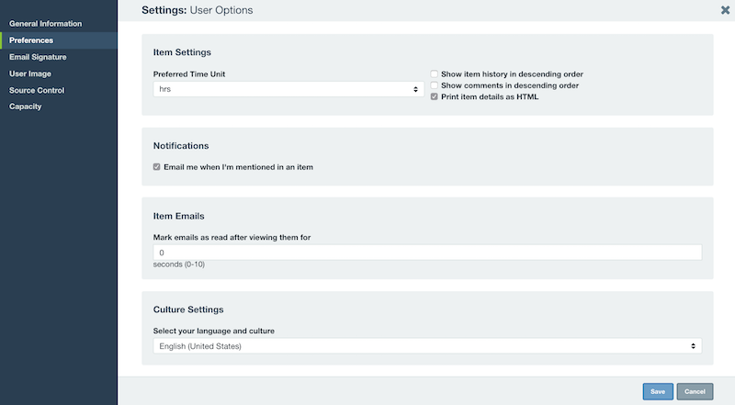Viewport: 735px width, 405px height.
Task: Expand the language and culture dropdown
Action: [427, 346]
